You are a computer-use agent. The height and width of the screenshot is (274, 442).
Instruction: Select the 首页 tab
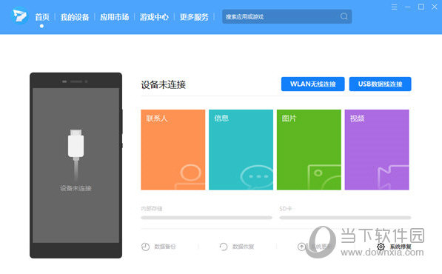(x=42, y=17)
